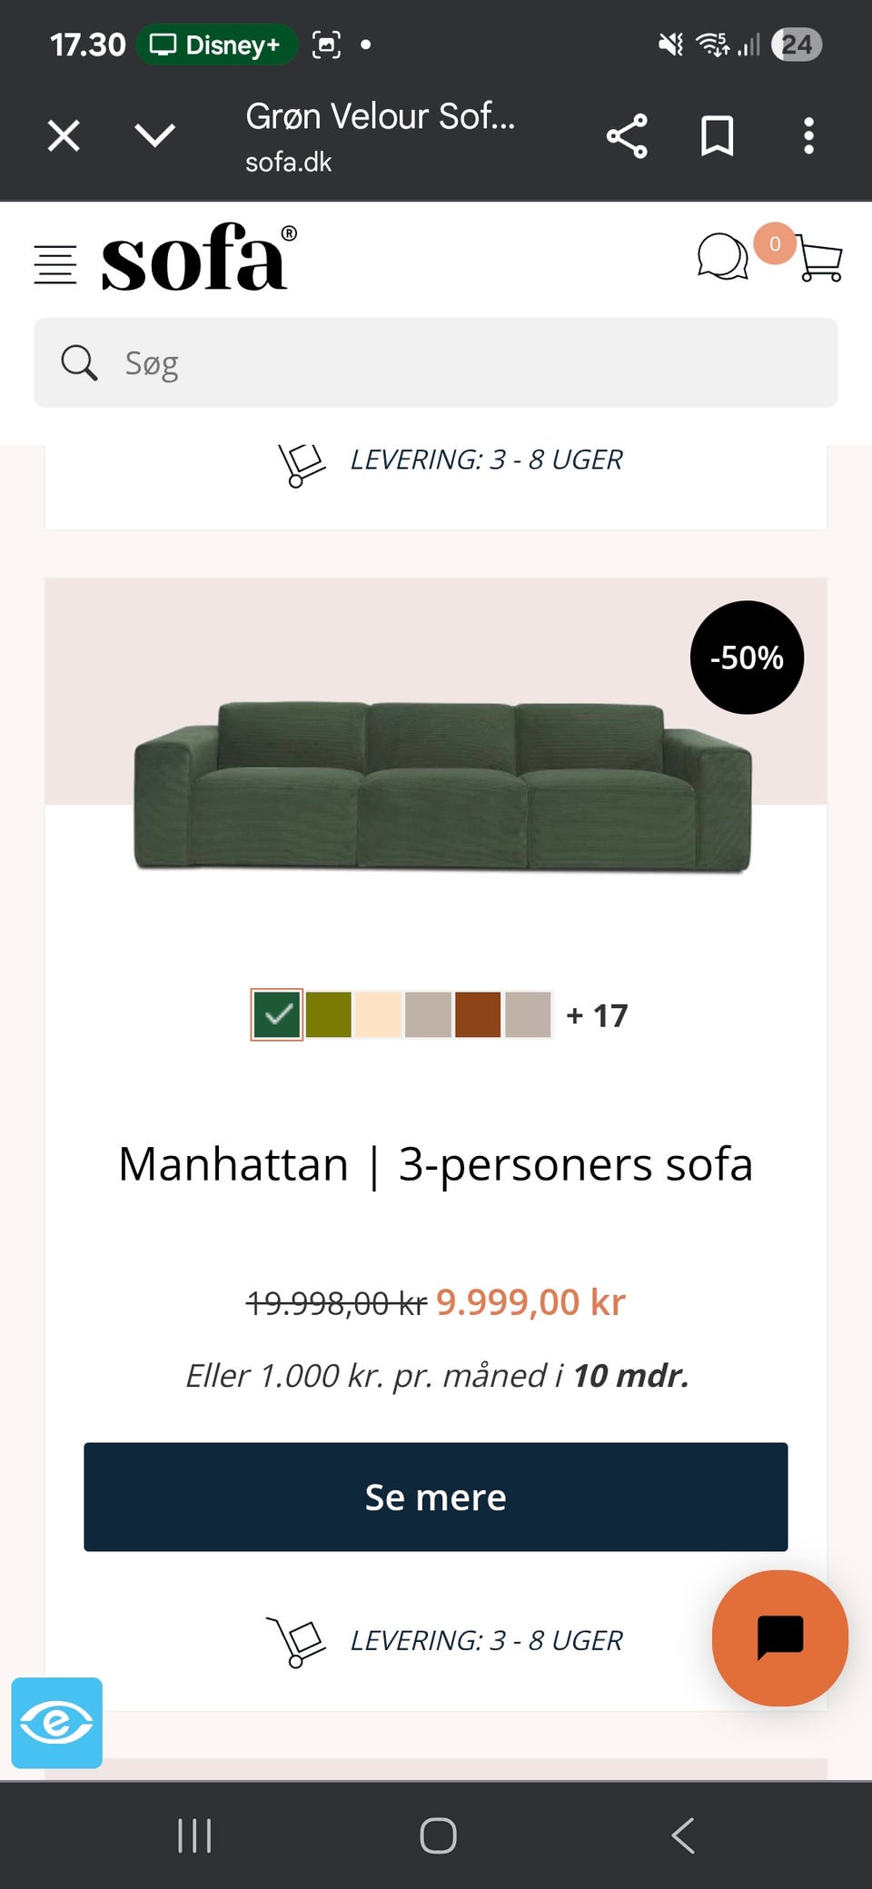Open the chat bubbles icon in header
Screen dimensions: 872x1889
coord(722,257)
